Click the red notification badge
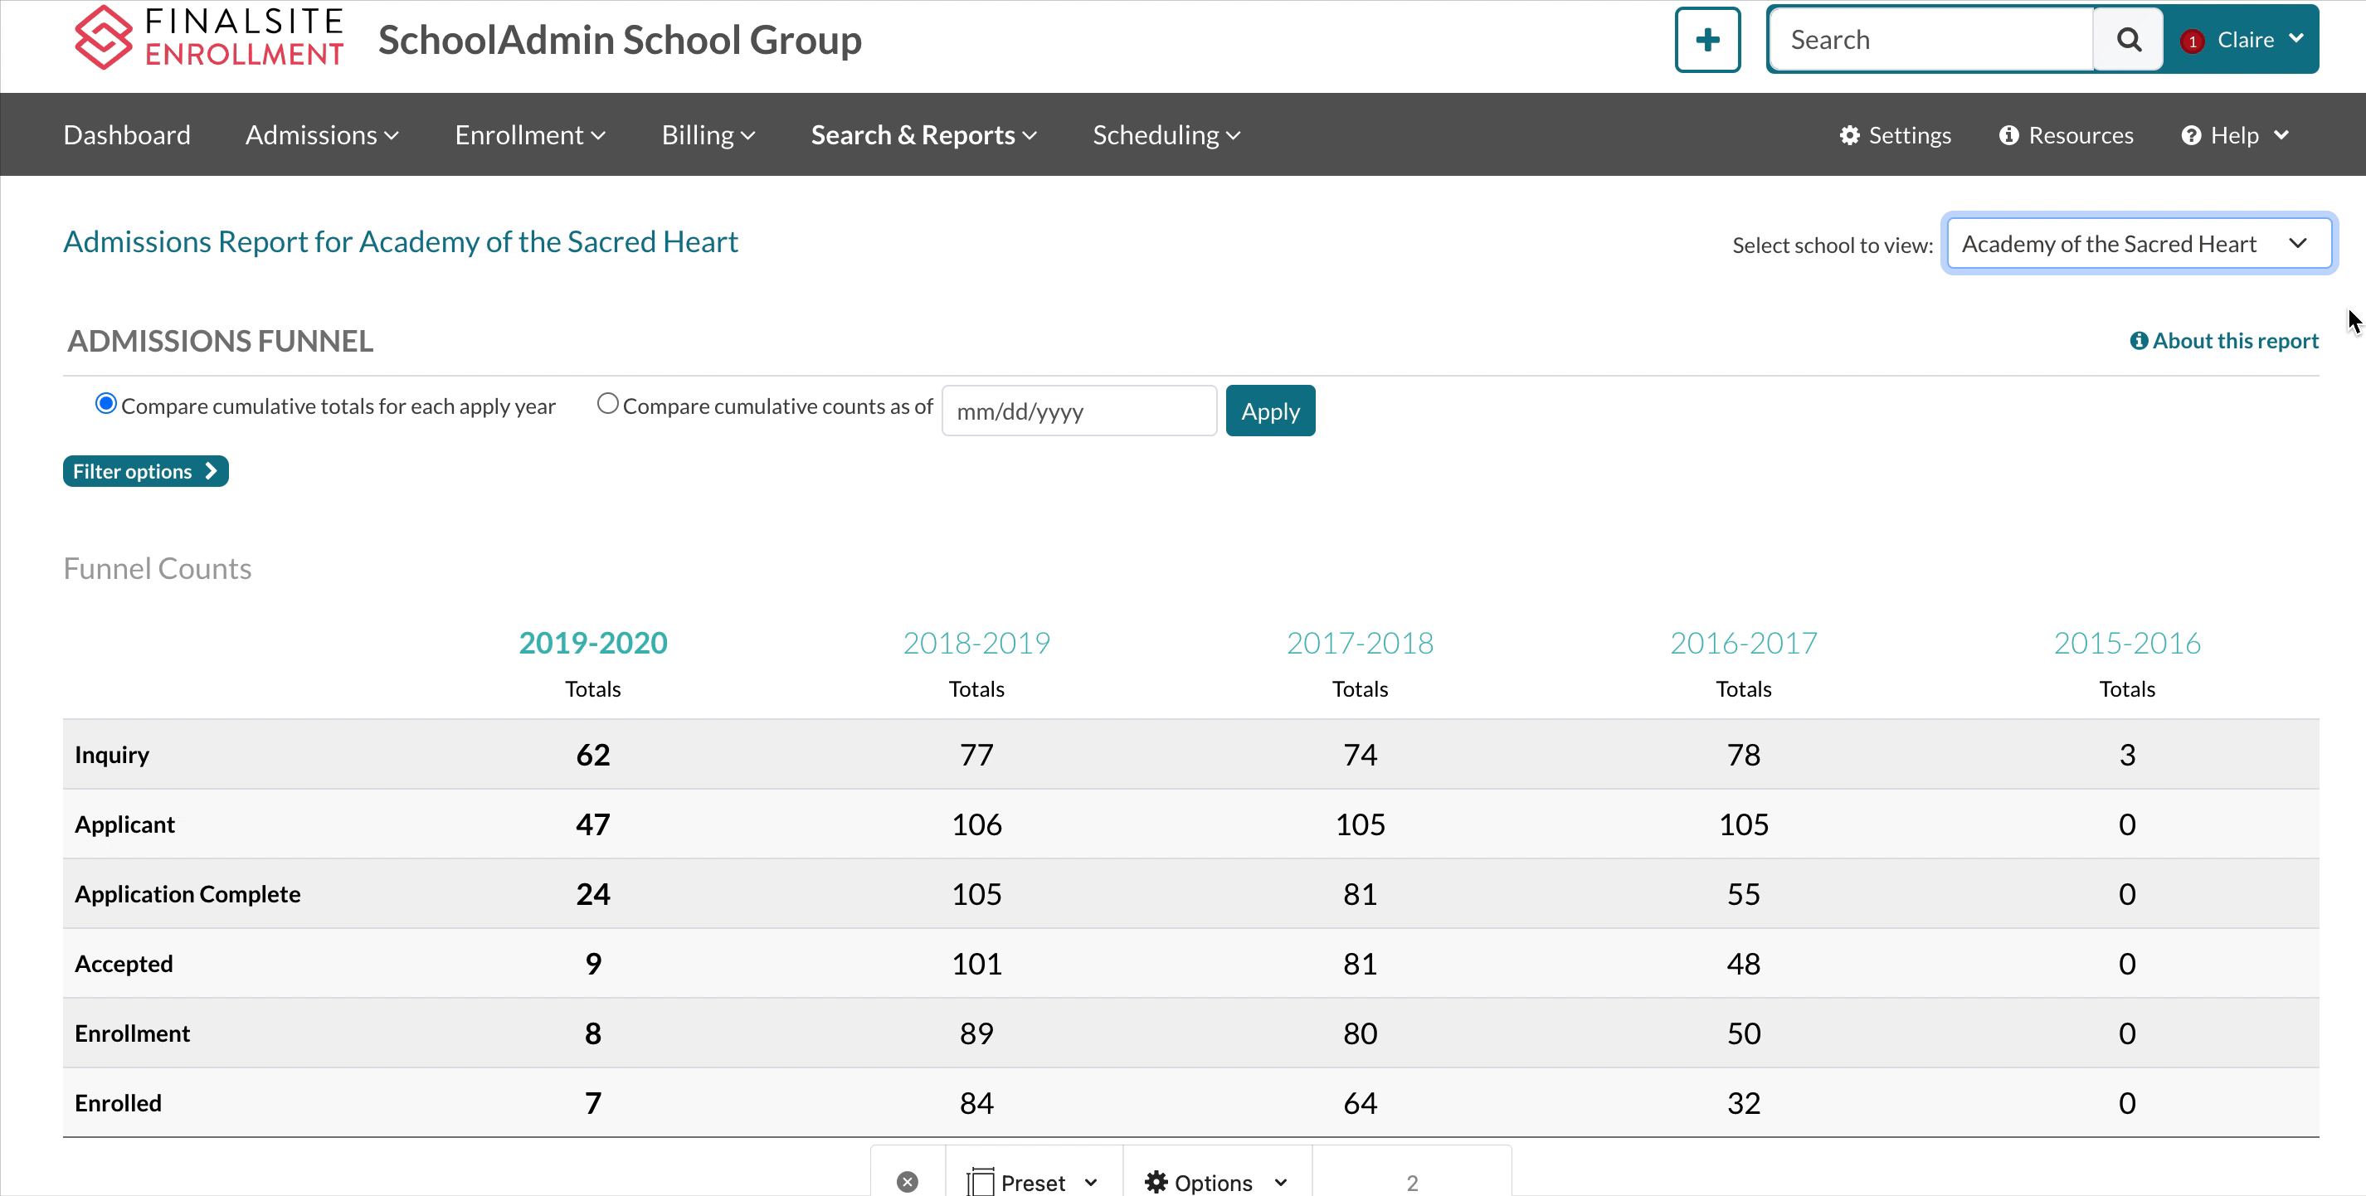Screen dimensions: 2366x1196 pyautogui.click(x=2193, y=41)
